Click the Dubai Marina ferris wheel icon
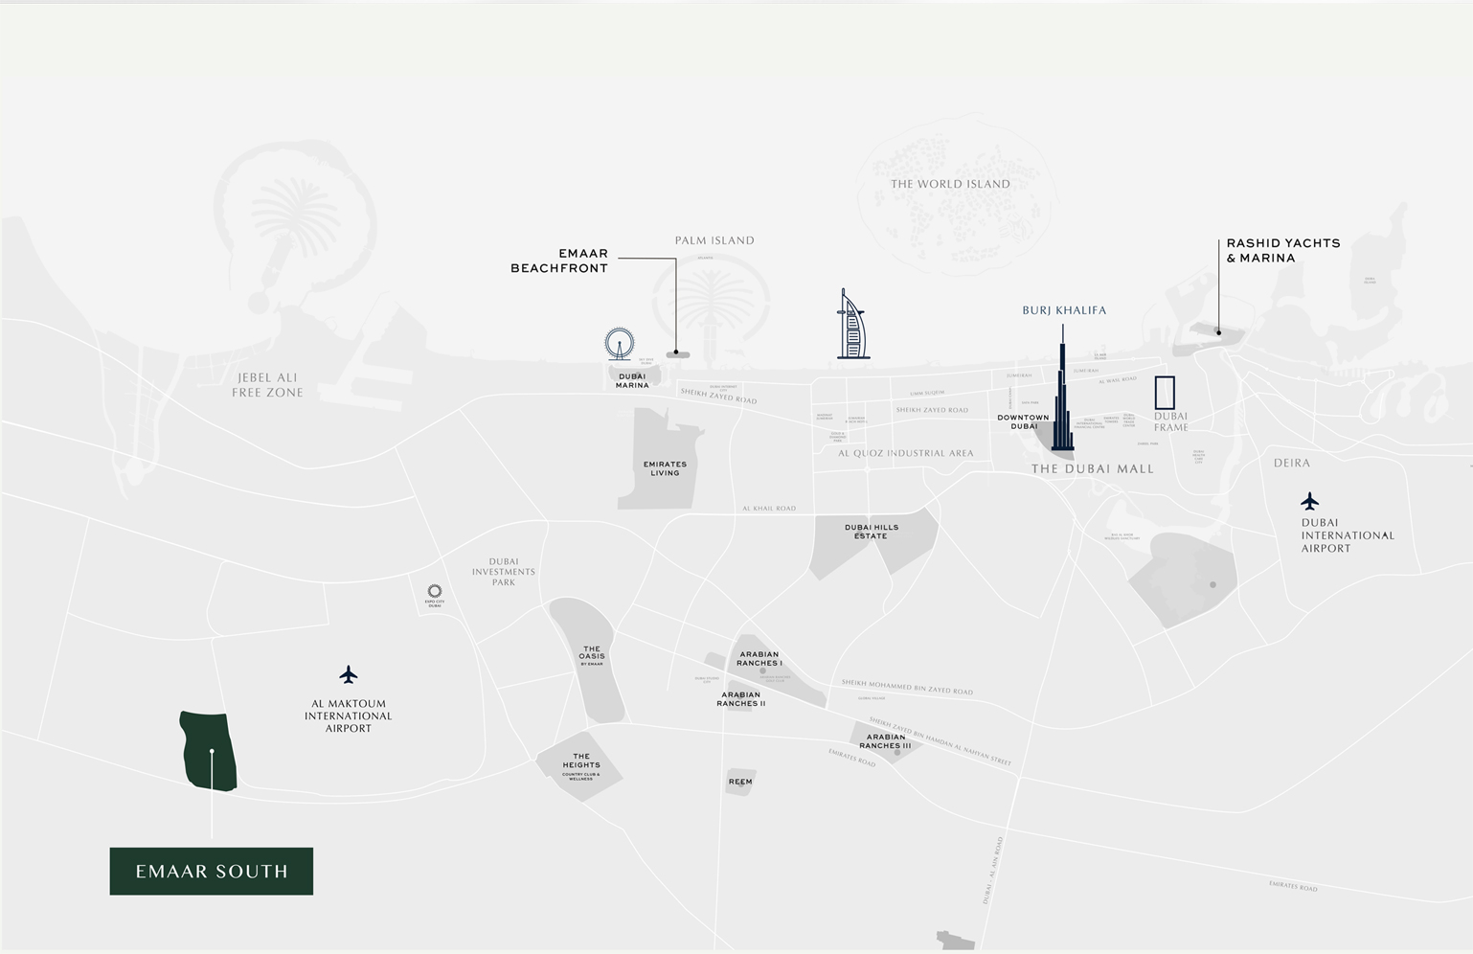 620,344
